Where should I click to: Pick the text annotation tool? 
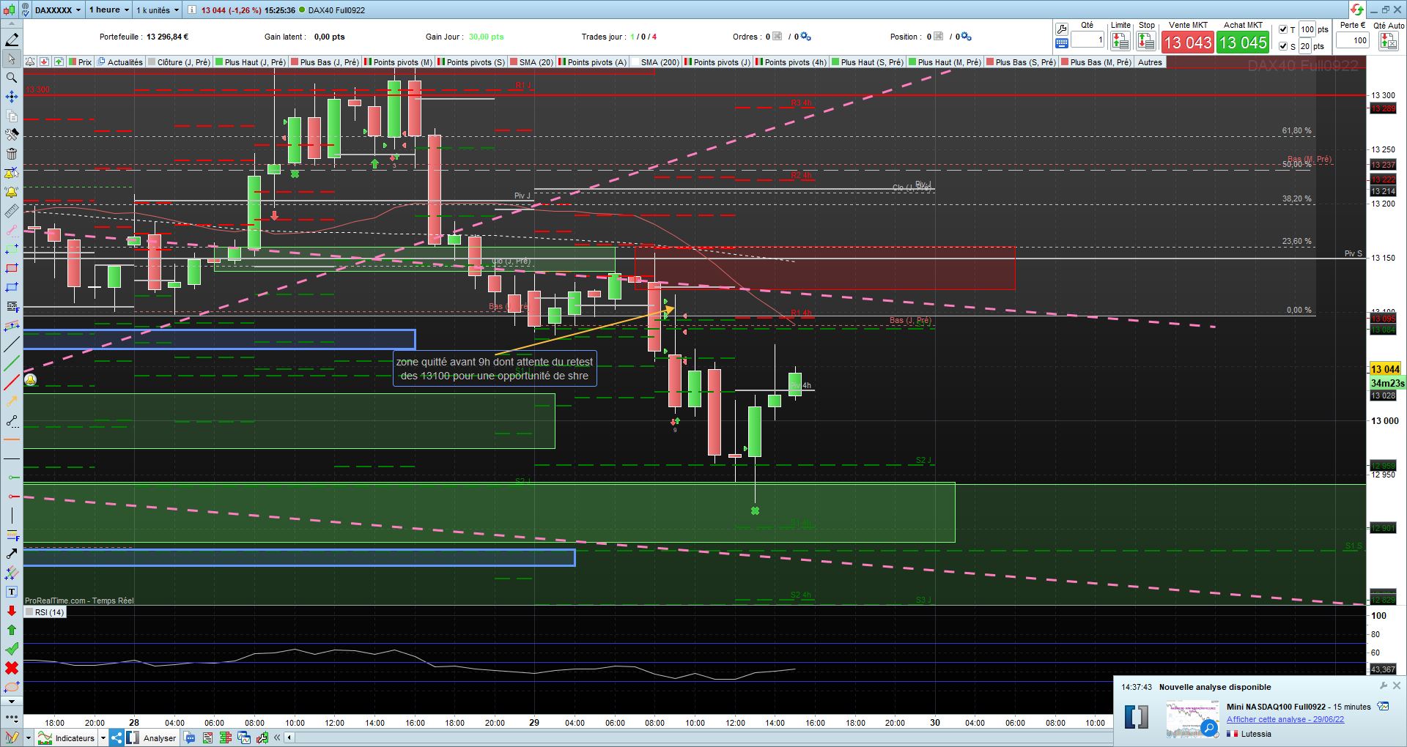pyautogui.click(x=11, y=592)
